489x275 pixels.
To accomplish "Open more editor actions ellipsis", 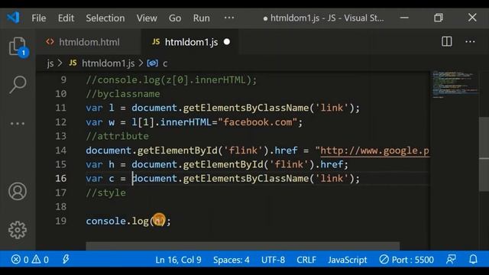I will click(x=470, y=41).
